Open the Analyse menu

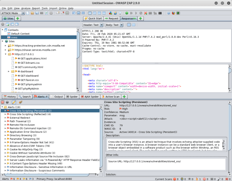26,8
